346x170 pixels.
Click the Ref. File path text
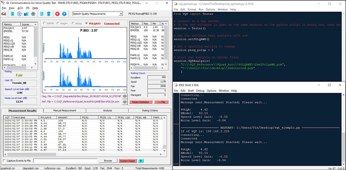pos(80,101)
